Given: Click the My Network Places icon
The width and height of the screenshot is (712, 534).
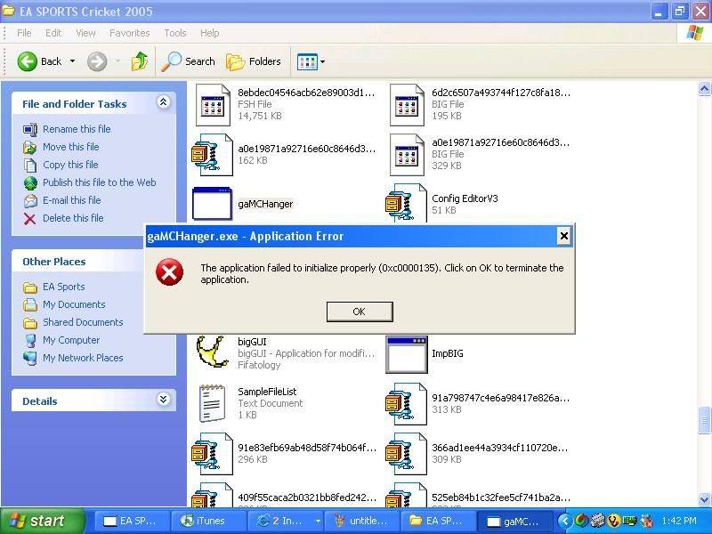Looking at the screenshot, I should point(30,359).
